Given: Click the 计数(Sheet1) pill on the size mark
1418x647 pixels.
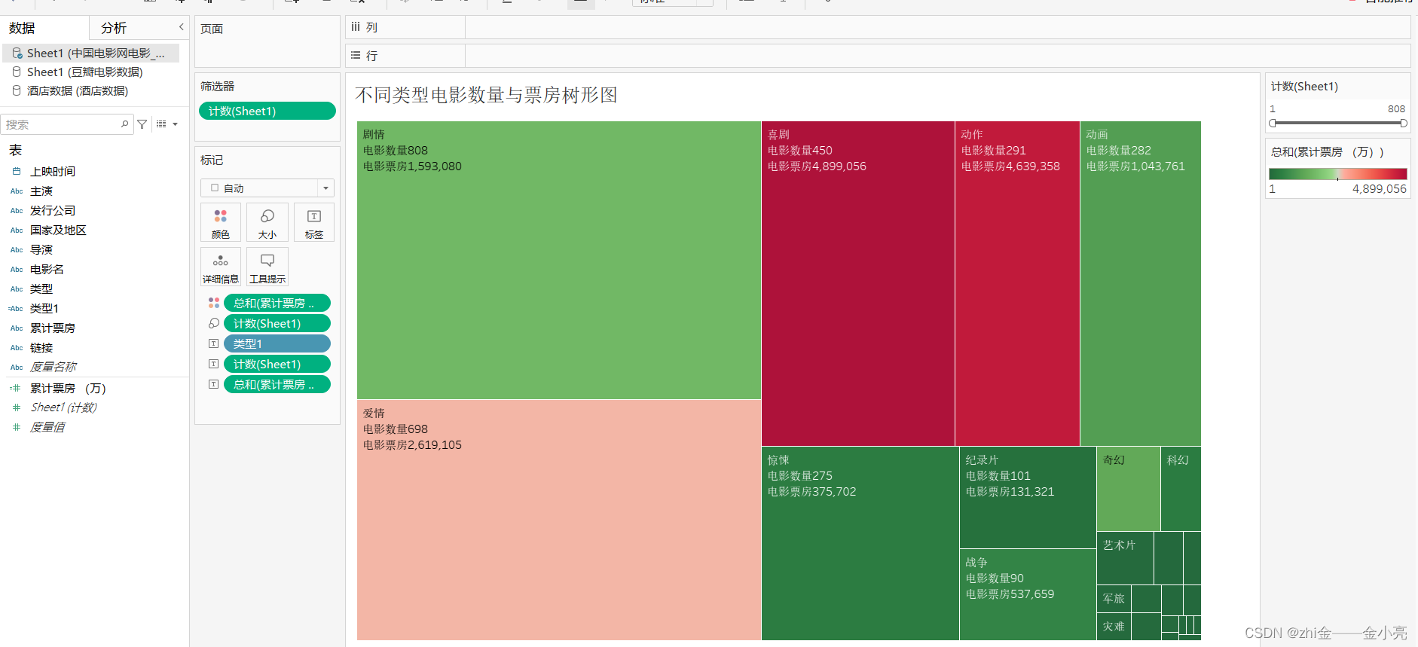Looking at the screenshot, I should 277,323.
